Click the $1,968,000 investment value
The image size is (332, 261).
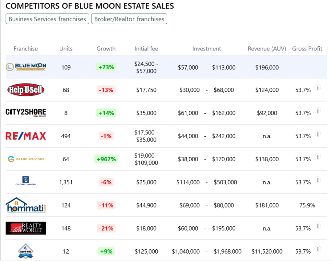click(228, 251)
